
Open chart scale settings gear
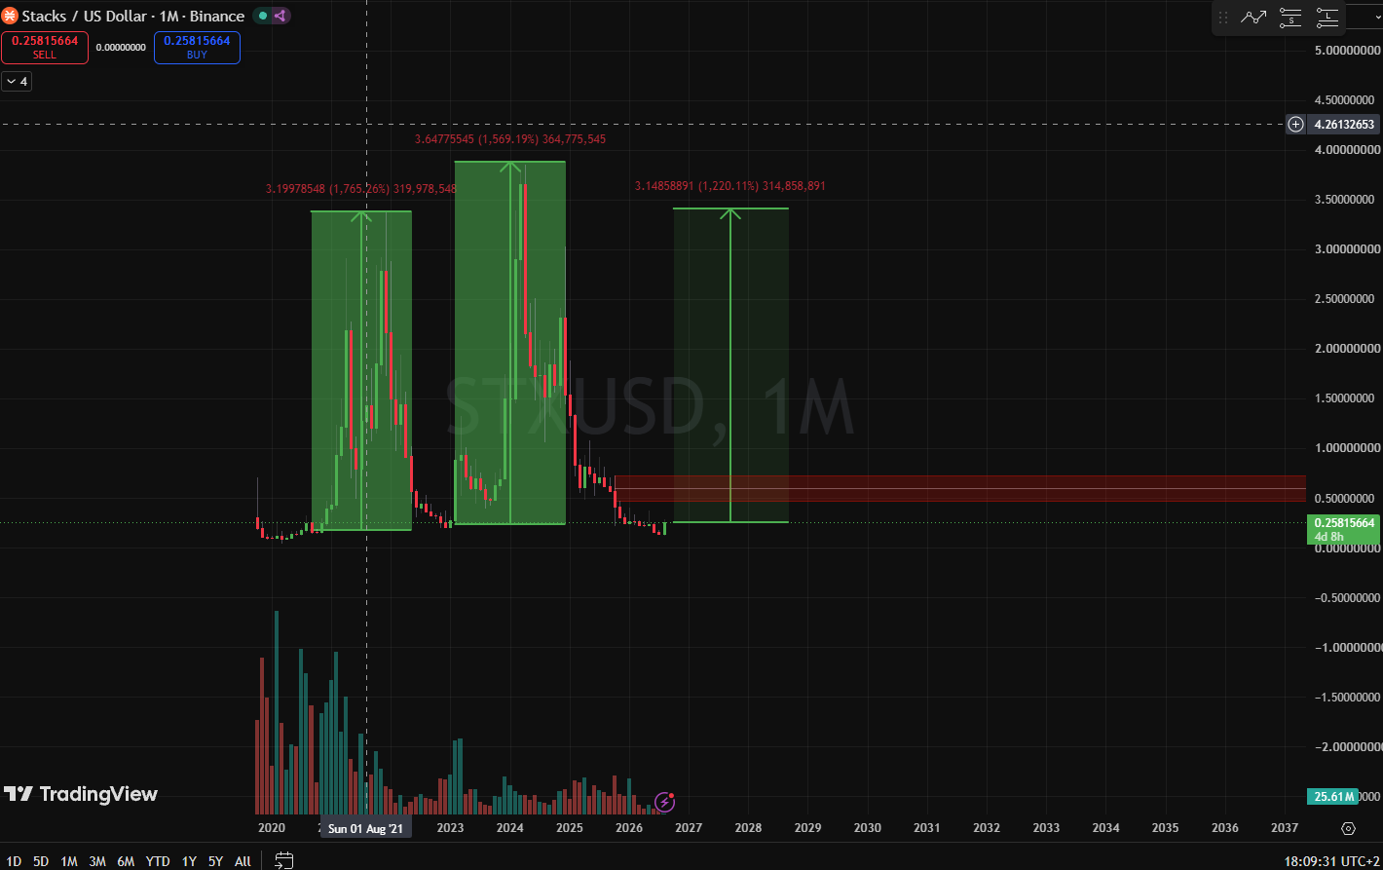(1348, 828)
